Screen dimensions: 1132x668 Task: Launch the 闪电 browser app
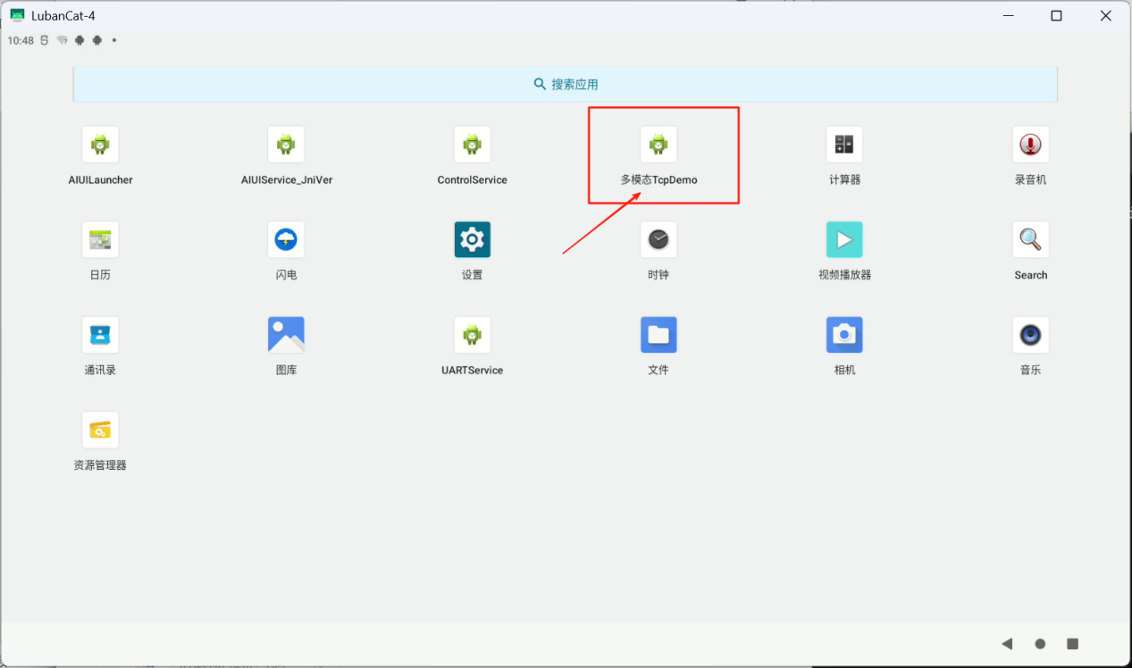pyautogui.click(x=286, y=240)
